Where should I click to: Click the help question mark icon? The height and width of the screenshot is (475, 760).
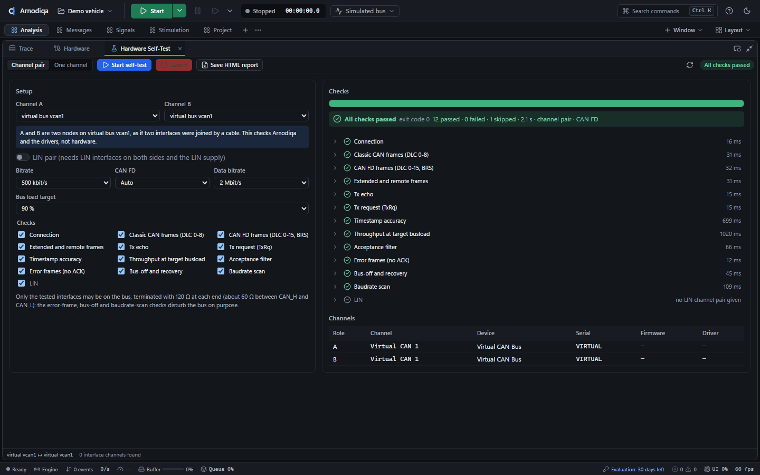729,11
